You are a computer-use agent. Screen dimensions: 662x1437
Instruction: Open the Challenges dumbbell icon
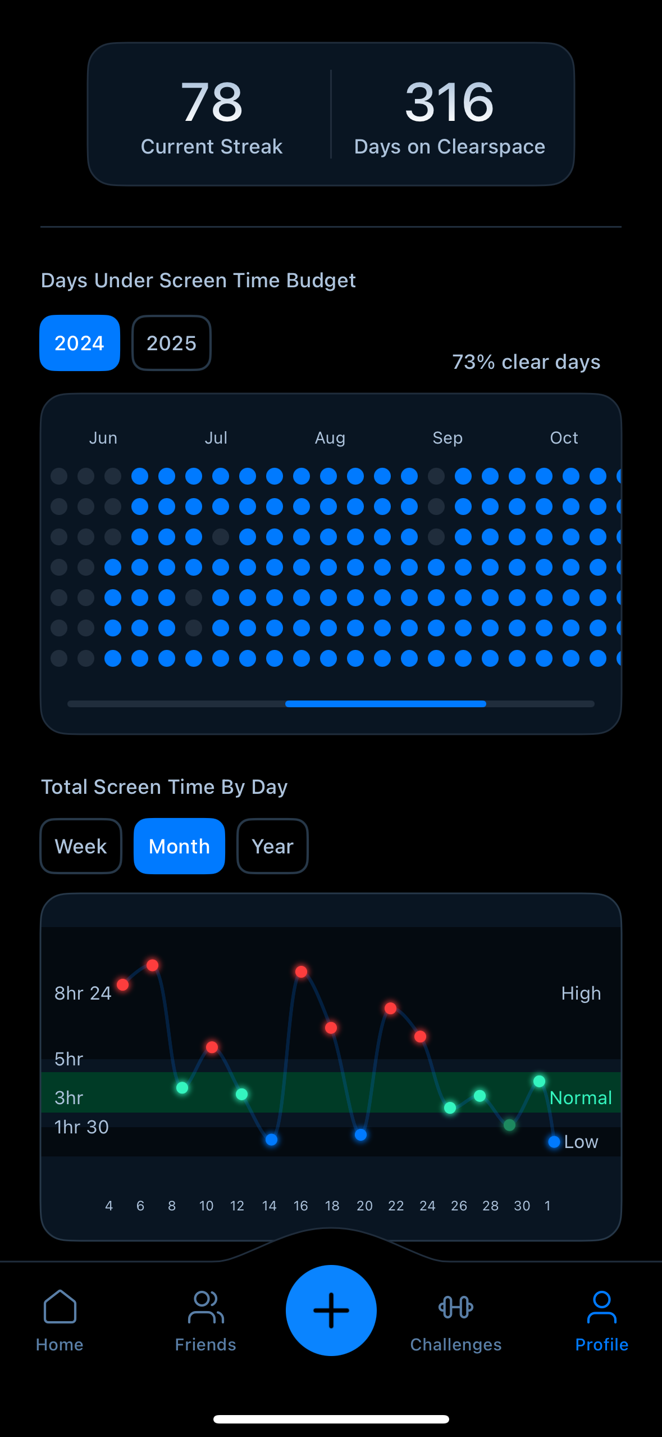[x=456, y=1307]
